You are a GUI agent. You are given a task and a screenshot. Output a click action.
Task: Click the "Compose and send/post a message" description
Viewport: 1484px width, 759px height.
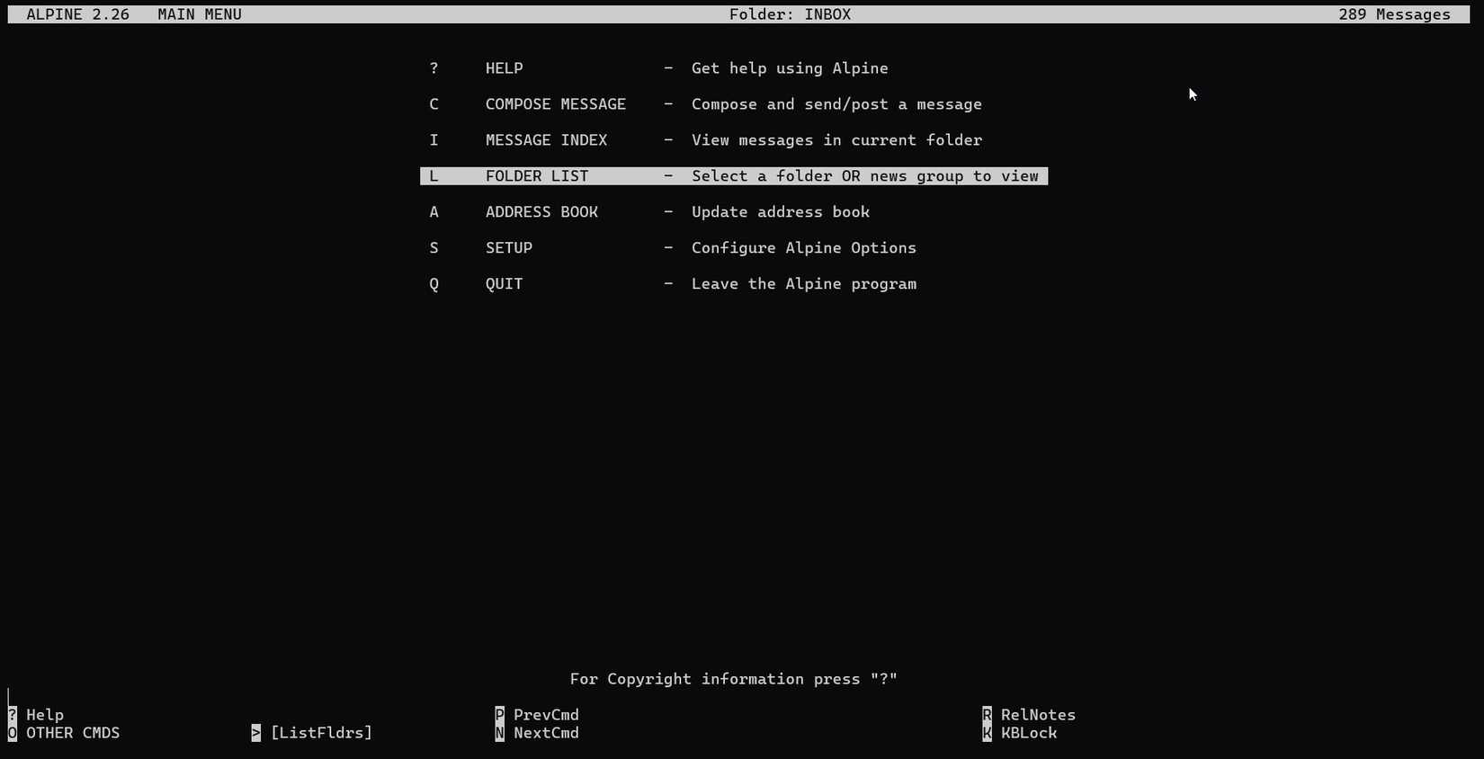point(836,104)
